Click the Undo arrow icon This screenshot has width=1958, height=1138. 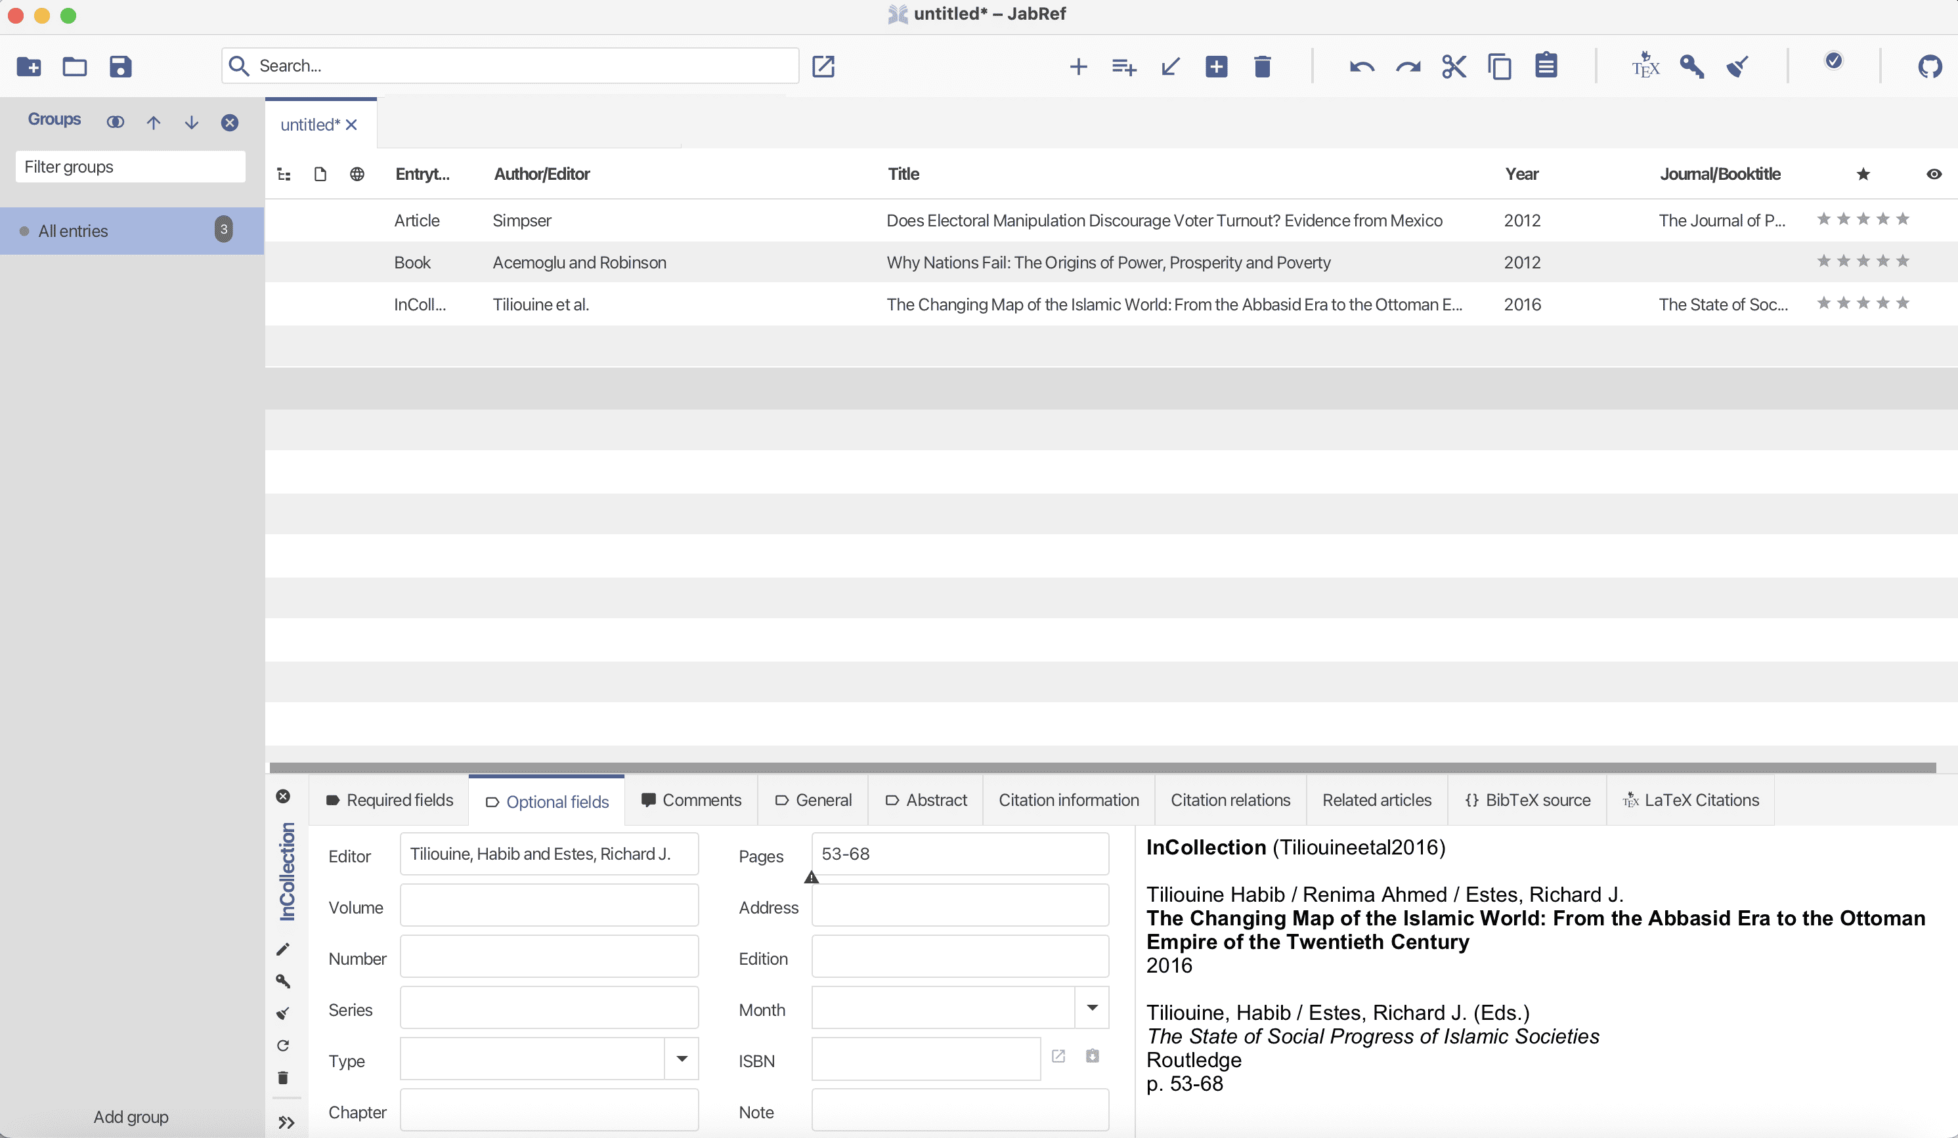[x=1361, y=67]
